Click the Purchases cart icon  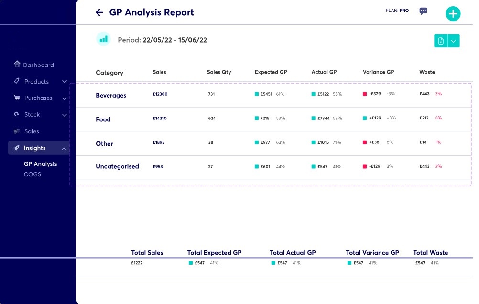[17, 98]
